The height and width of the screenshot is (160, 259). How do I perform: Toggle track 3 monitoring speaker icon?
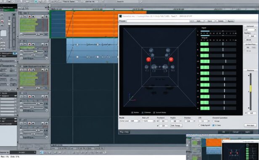(33, 70)
